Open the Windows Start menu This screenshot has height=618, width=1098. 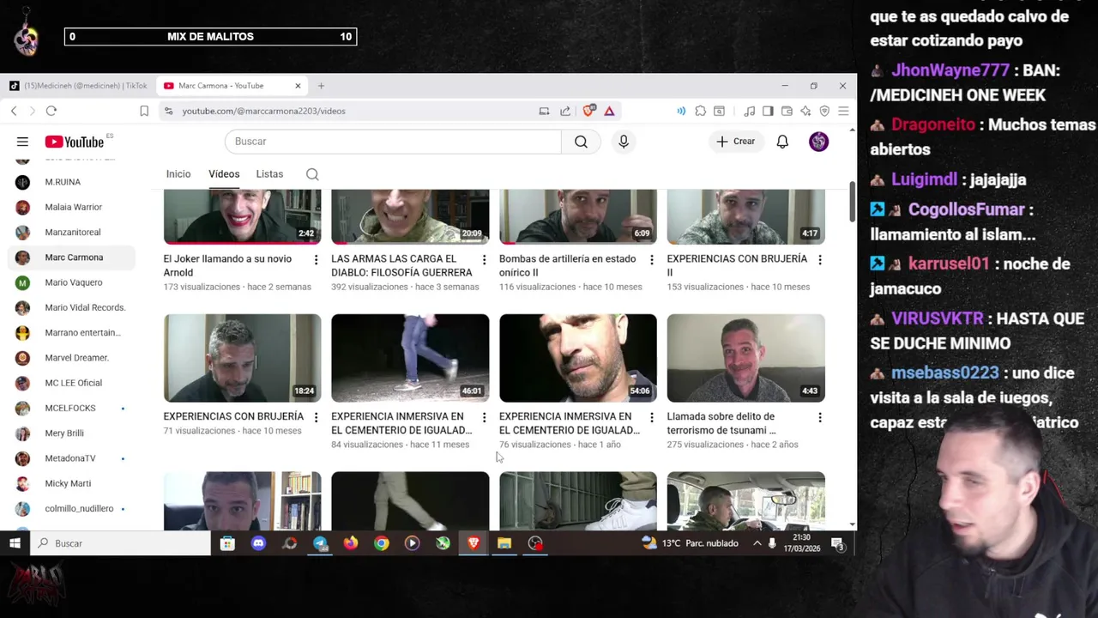(x=15, y=543)
